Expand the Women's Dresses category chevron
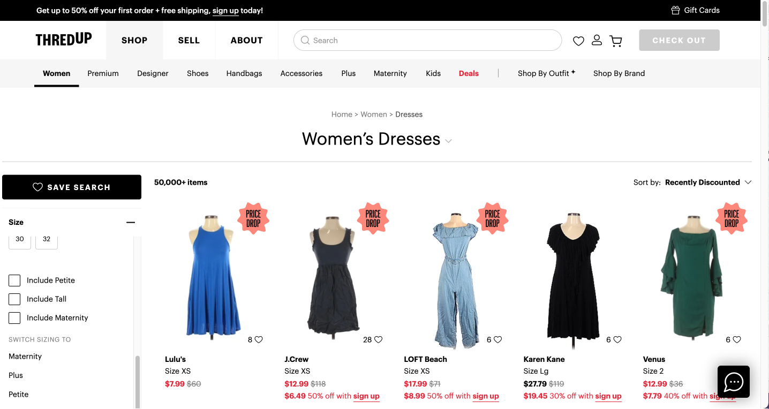 click(449, 141)
